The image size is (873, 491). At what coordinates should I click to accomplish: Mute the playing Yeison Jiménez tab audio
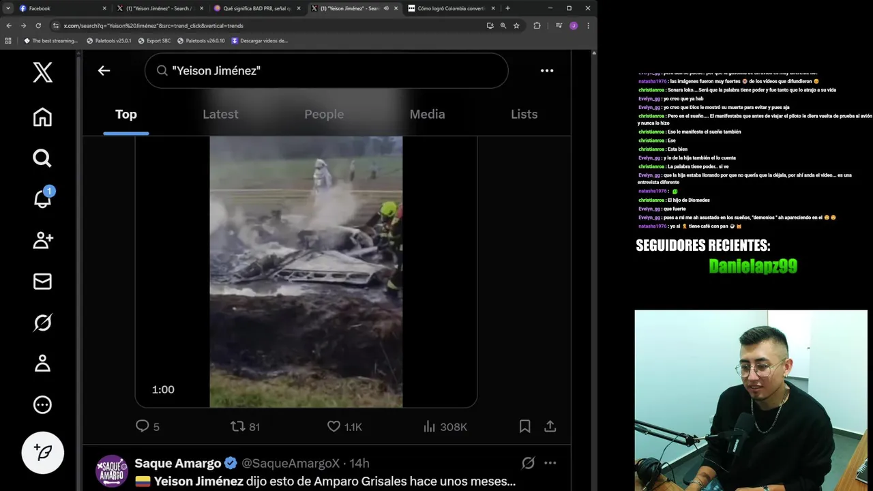click(x=386, y=8)
